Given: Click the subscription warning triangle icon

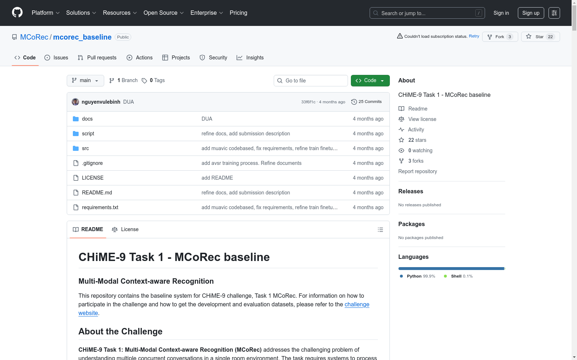Looking at the screenshot, I should (400, 36).
